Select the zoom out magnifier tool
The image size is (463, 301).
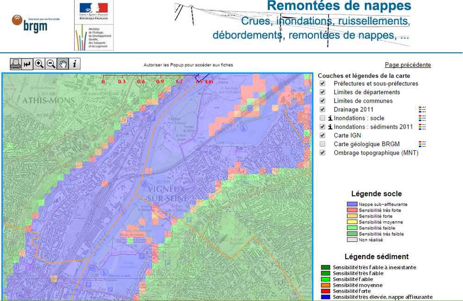click(51, 64)
